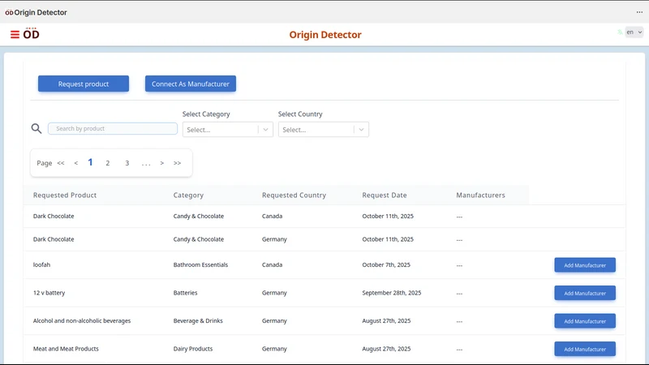Click the OD logo in header

[31, 33]
